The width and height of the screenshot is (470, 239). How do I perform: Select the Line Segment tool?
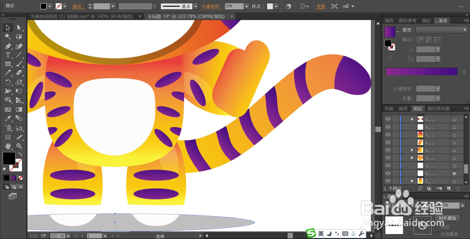(19, 55)
